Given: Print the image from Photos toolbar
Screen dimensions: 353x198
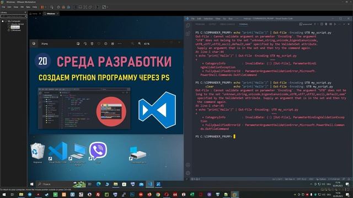Looking at the screenshot, I should click(x=113, y=43).
